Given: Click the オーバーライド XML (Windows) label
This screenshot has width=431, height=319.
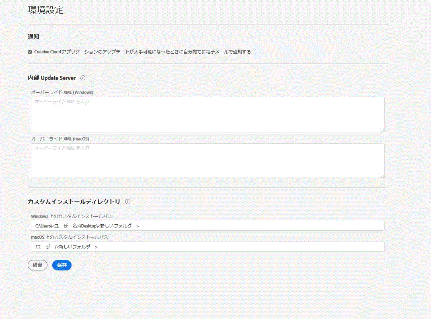Looking at the screenshot, I should coord(62,92).
